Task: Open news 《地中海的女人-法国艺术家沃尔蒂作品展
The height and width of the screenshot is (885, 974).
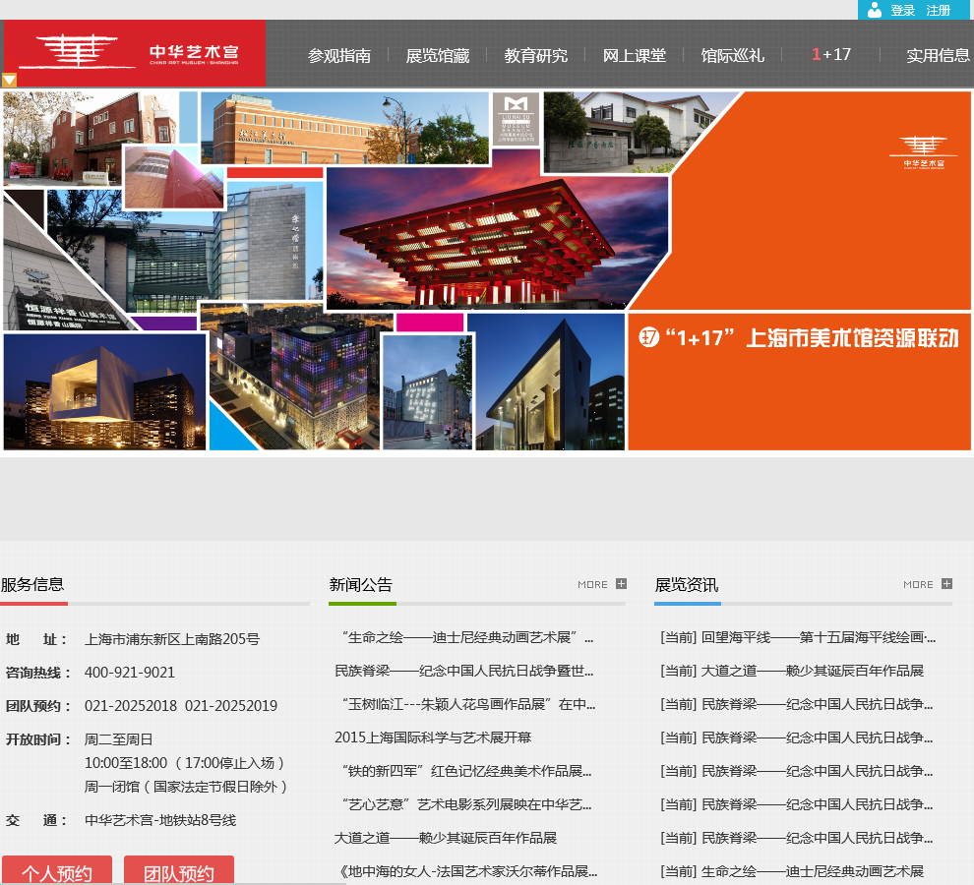Action: point(466,871)
